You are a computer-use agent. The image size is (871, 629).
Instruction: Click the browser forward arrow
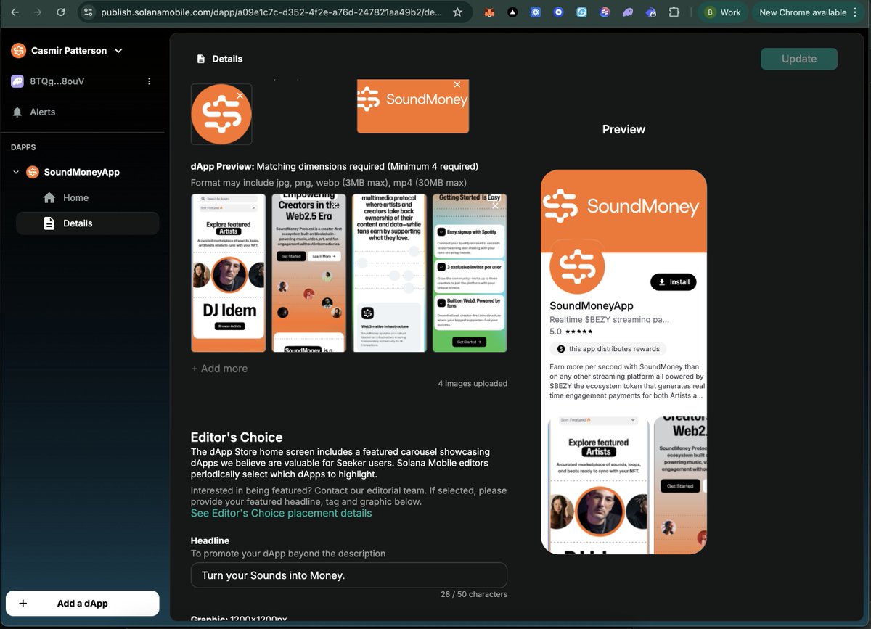(x=38, y=12)
